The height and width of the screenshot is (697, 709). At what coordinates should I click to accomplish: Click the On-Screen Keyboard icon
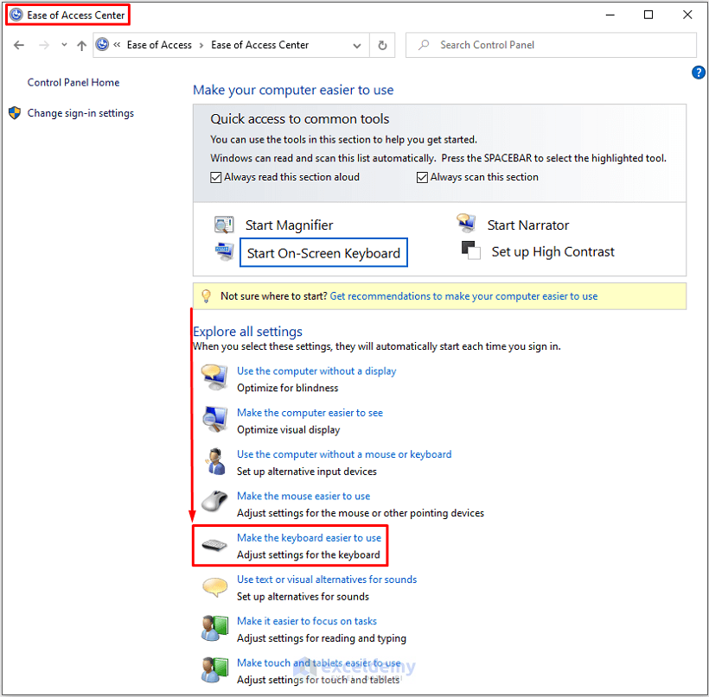pos(224,252)
